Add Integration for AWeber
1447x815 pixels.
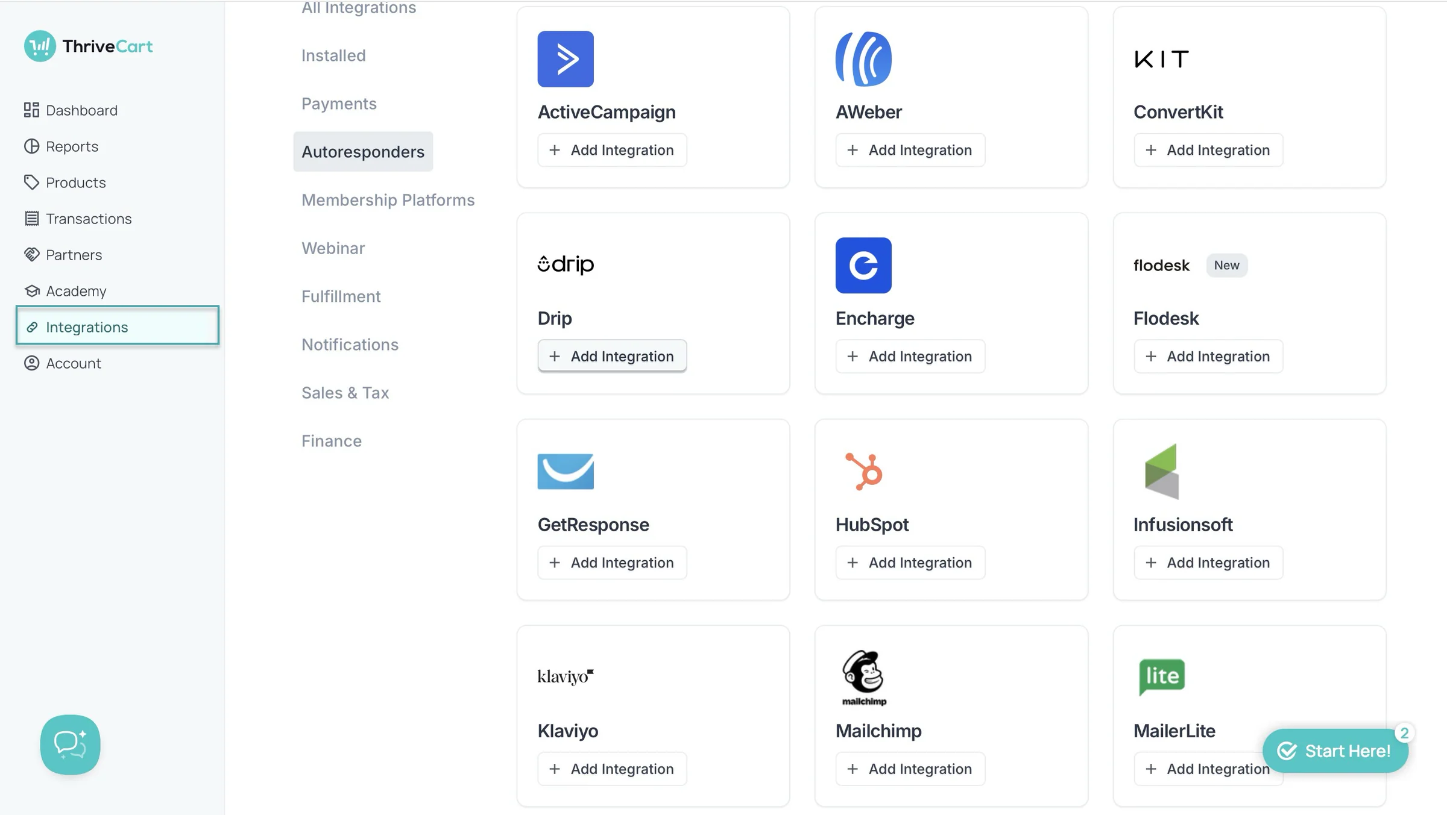(x=910, y=150)
